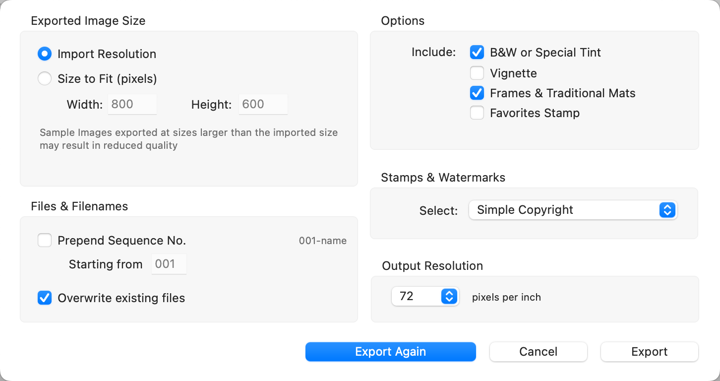Click the Export button
The image size is (720, 381).
coord(649,352)
